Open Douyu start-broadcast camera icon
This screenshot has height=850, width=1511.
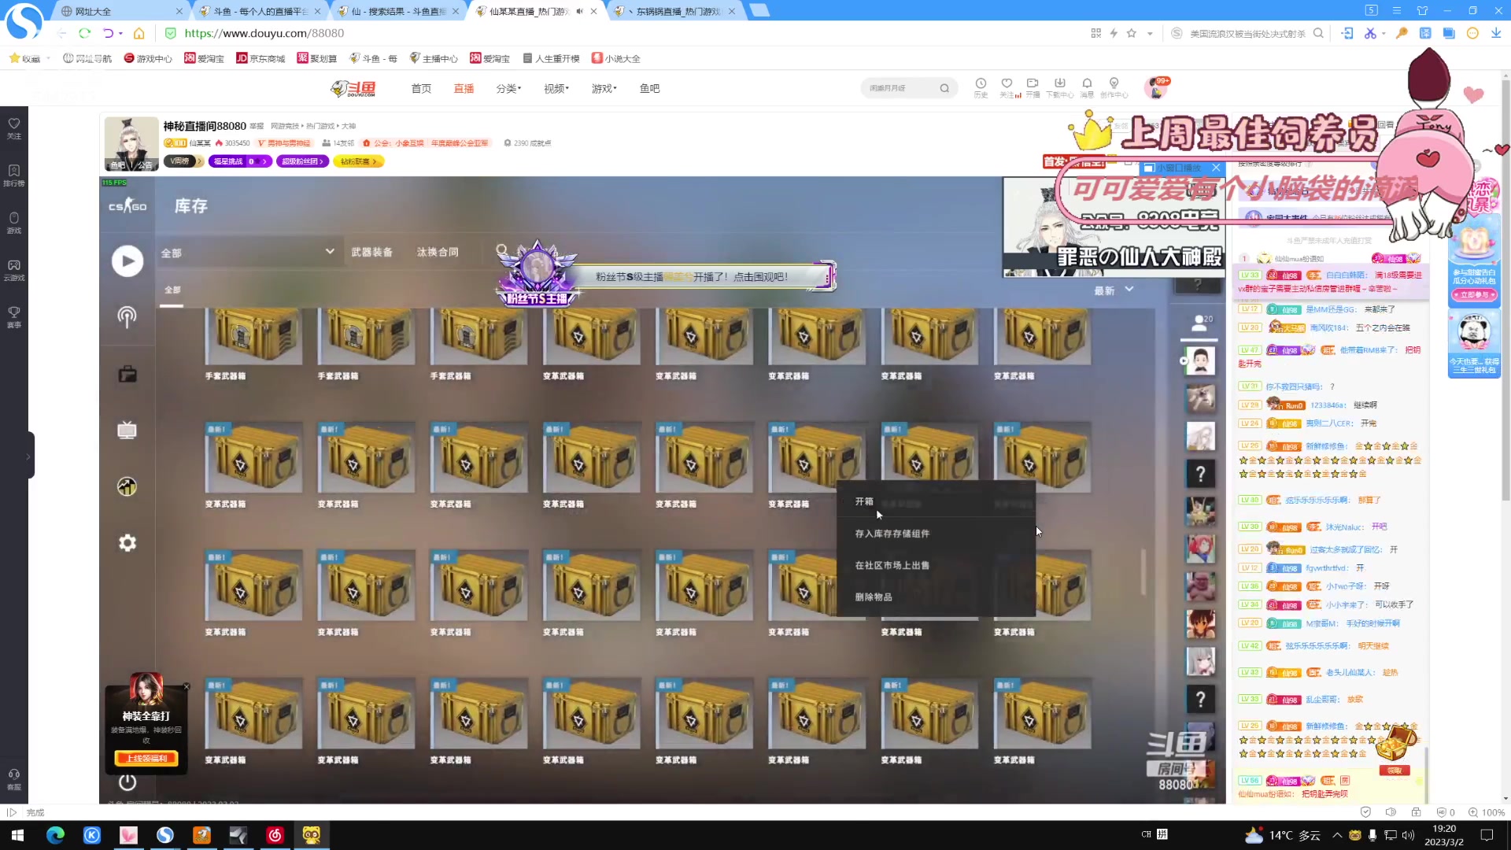click(x=1033, y=87)
